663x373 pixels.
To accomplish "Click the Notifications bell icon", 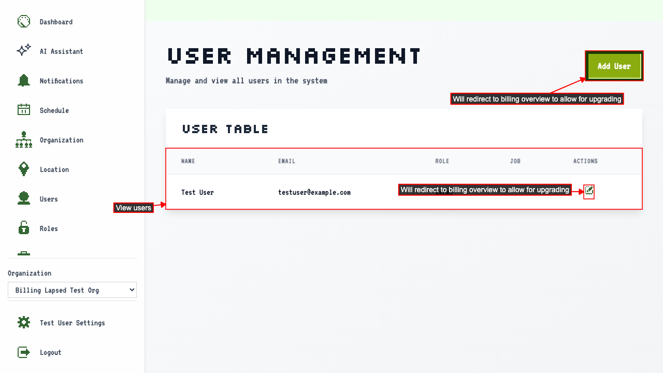I will [24, 80].
